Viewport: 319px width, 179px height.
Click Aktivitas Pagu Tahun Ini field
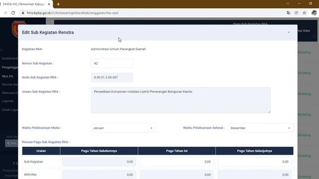(176, 175)
